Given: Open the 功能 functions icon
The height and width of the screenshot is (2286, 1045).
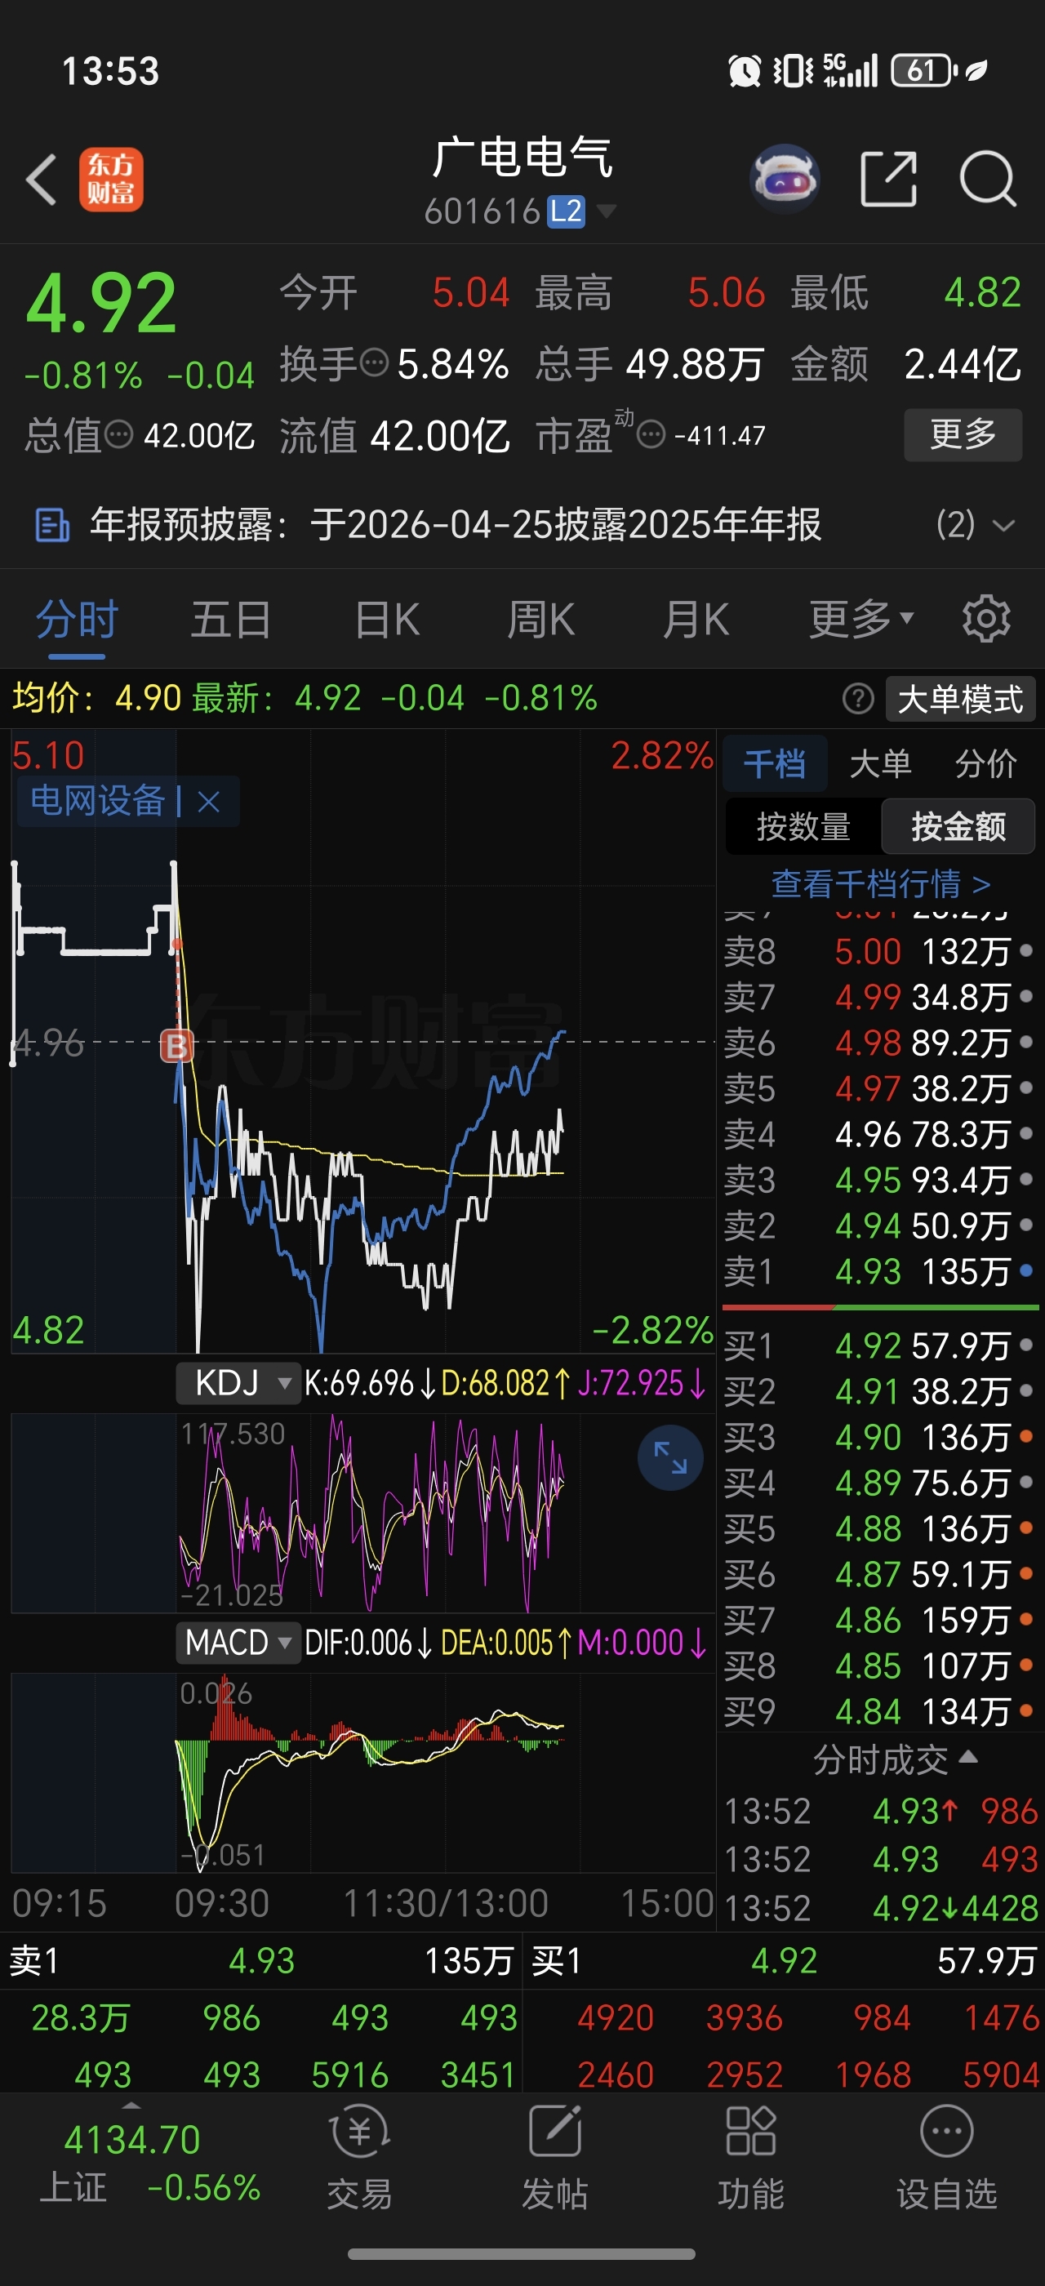Looking at the screenshot, I should coord(750,2158).
